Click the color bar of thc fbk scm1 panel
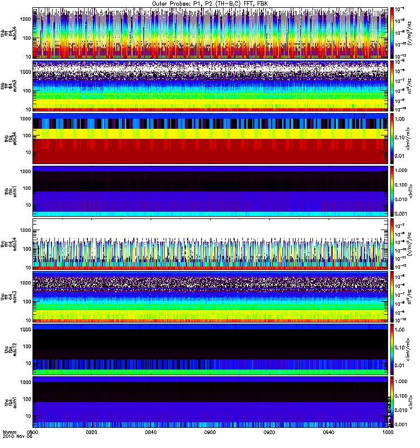Viewport: 420px width, 448px height. [391, 402]
